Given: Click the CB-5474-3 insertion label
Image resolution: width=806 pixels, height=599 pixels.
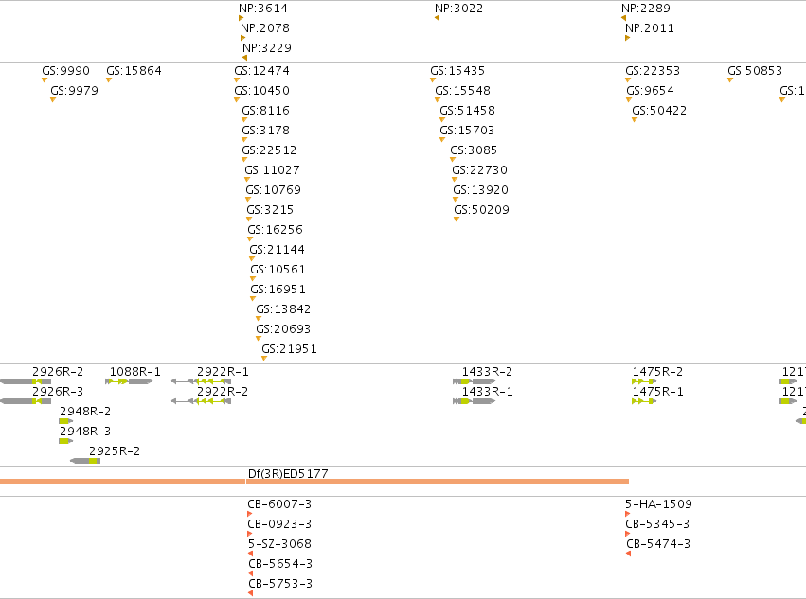Looking at the screenshot, I should click(658, 544).
